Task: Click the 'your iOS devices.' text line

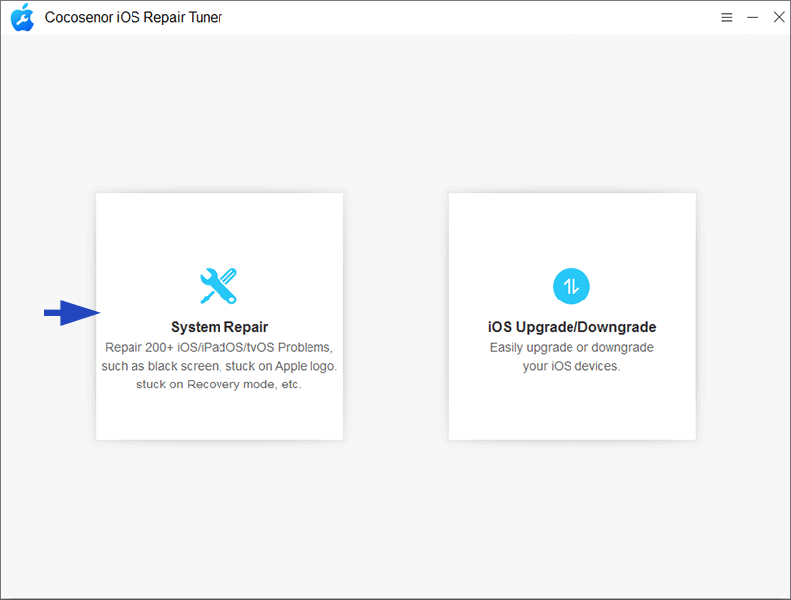Action: [571, 366]
